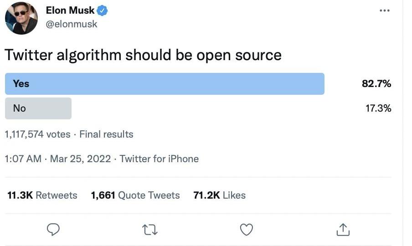Open the @elonmusk handle link
Viewport: 412px width, 246px height.
pos(72,24)
